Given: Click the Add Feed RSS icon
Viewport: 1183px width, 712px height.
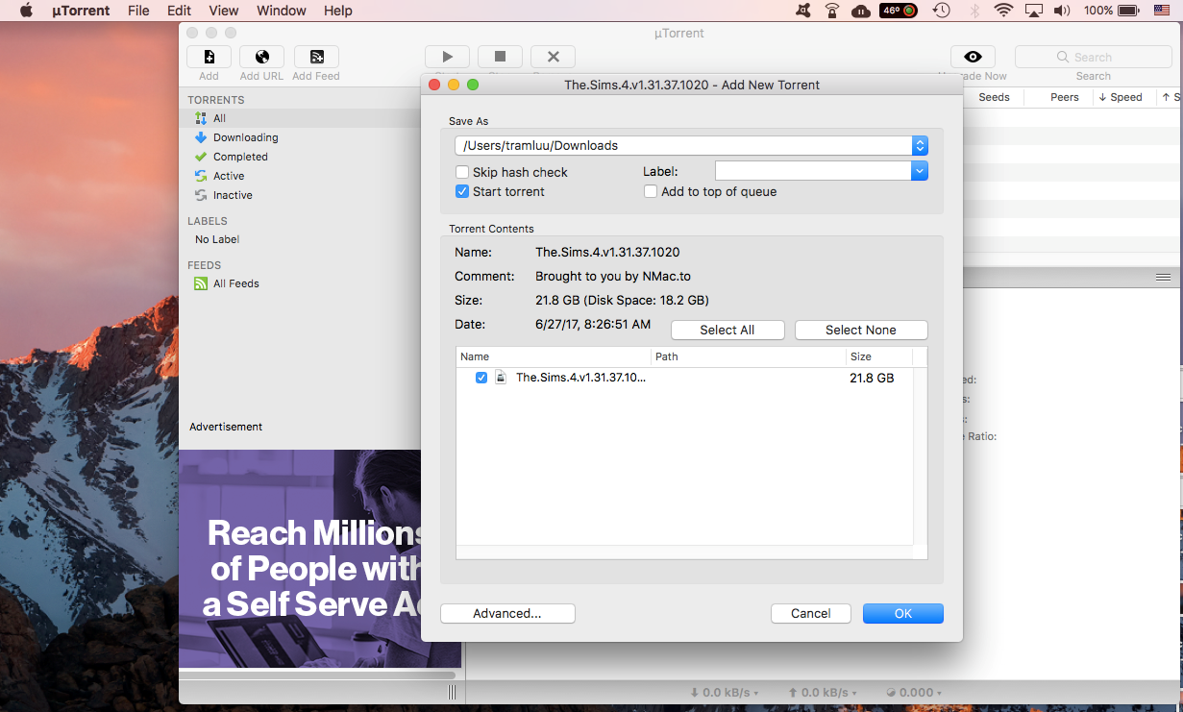Looking at the screenshot, I should 316,57.
